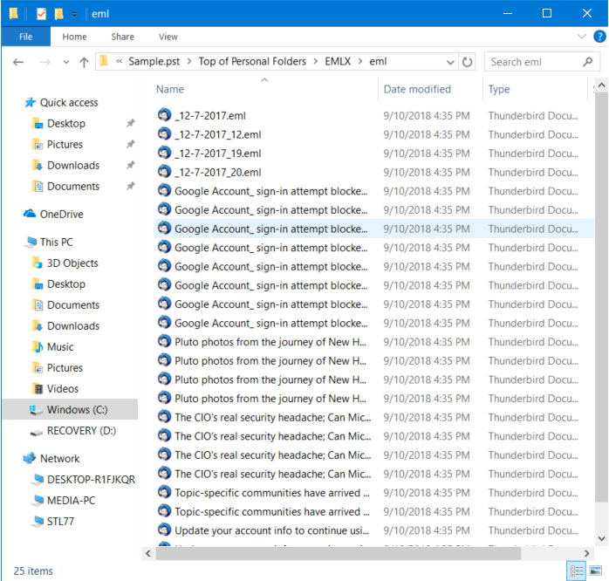Image resolution: width=609 pixels, height=581 pixels.
Task: Switch to the Home ribbon tab
Action: [x=74, y=37]
